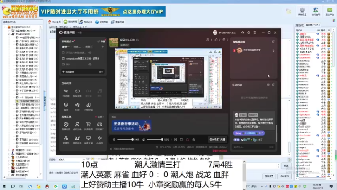Pop out the online audience panel
The image size is (337, 190).
tap(273, 41)
